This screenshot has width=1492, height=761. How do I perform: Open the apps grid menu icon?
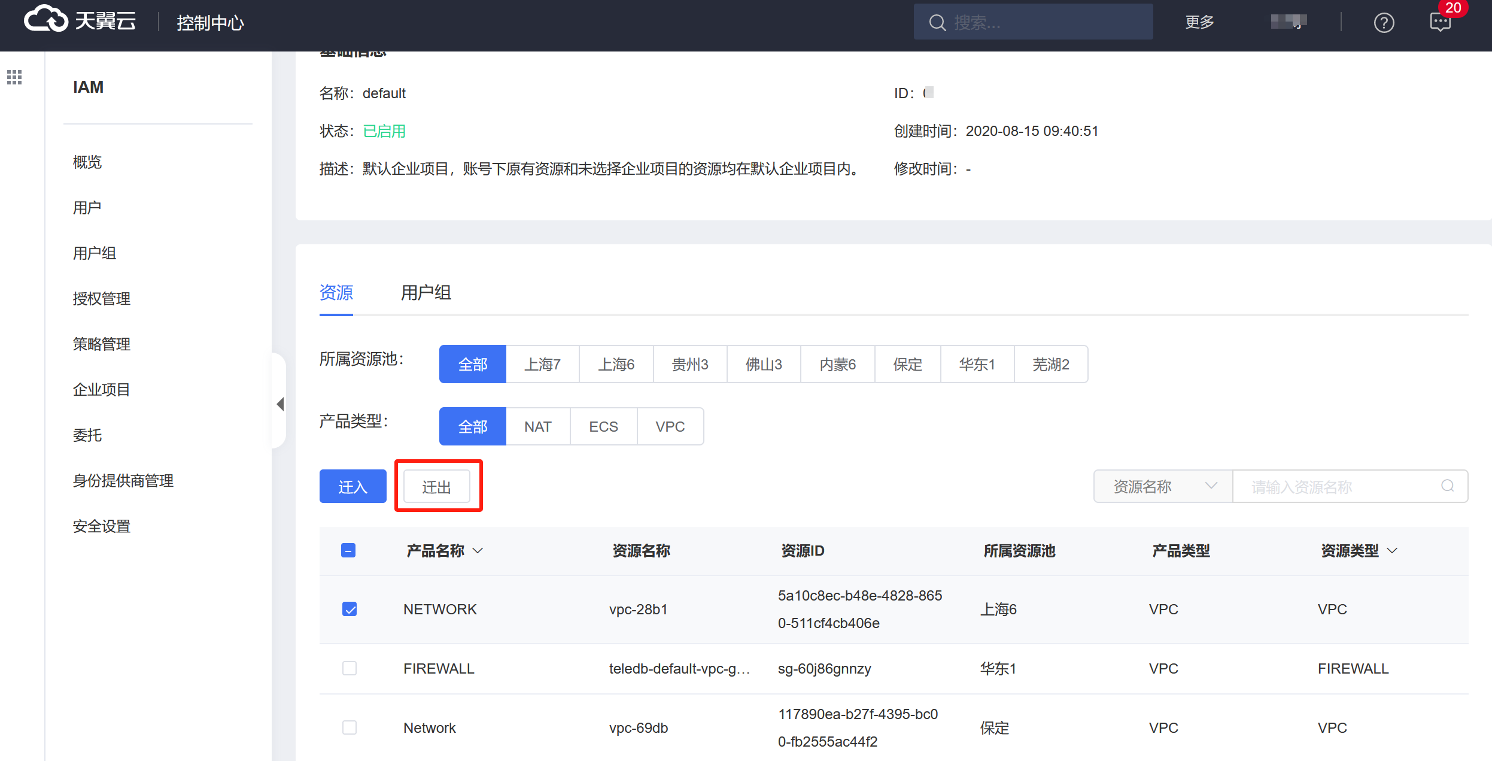(14, 77)
